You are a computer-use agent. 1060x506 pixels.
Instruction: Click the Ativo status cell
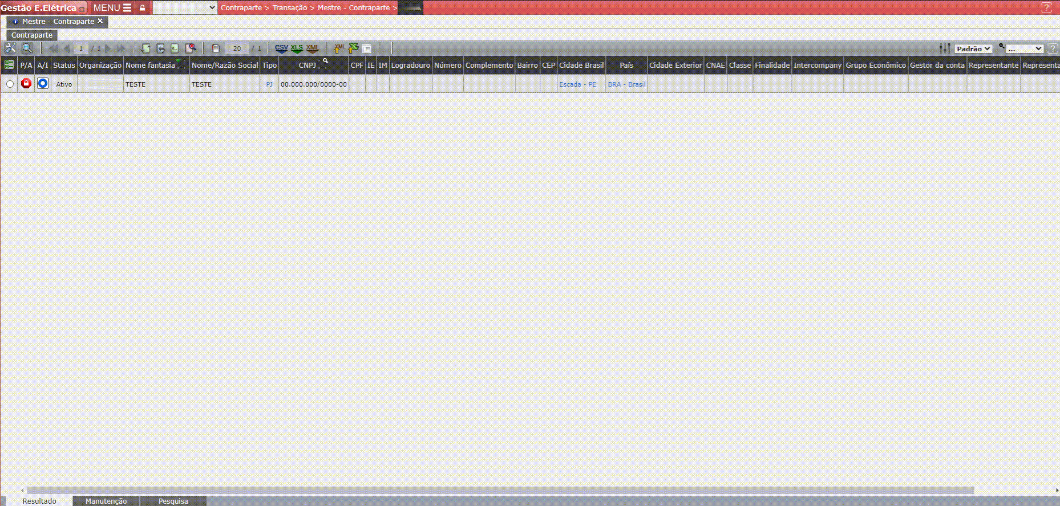click(x=64, y=84)
